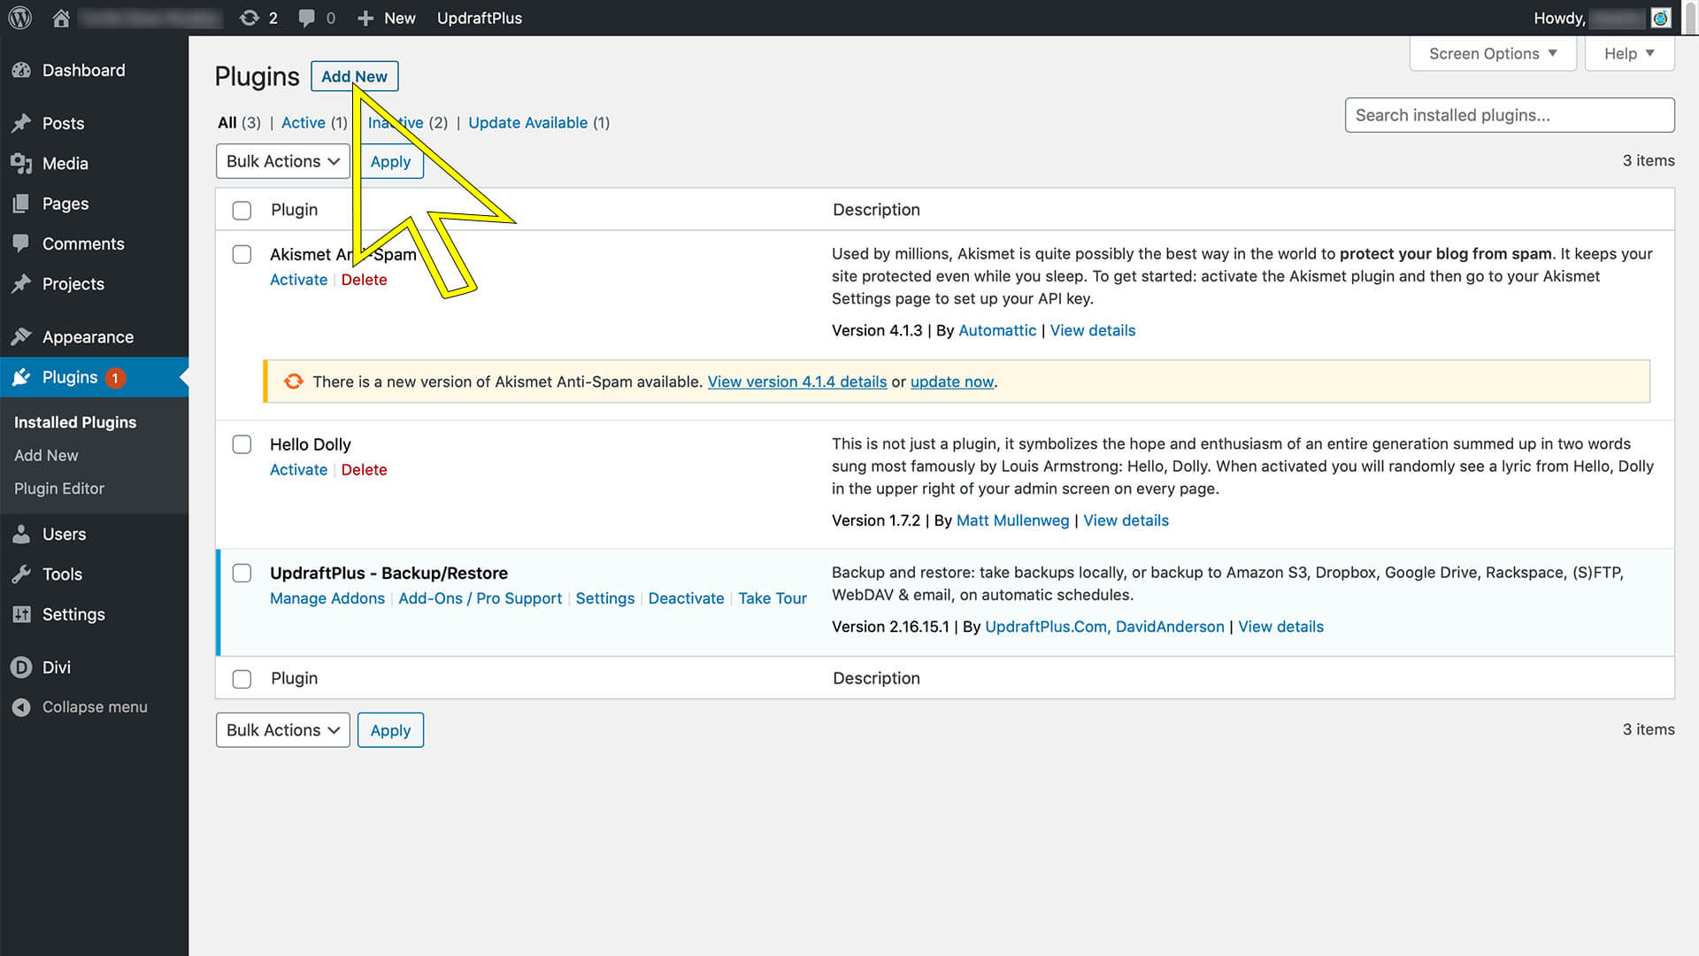Check the Hello Dolly checkbox
The width and height of the screenshot is (1699, 956).
point(242,444)
